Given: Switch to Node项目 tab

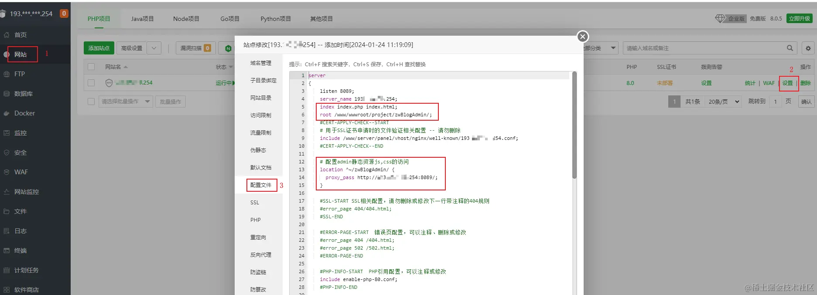Looking at the screenshot, I should coord(186,19).
